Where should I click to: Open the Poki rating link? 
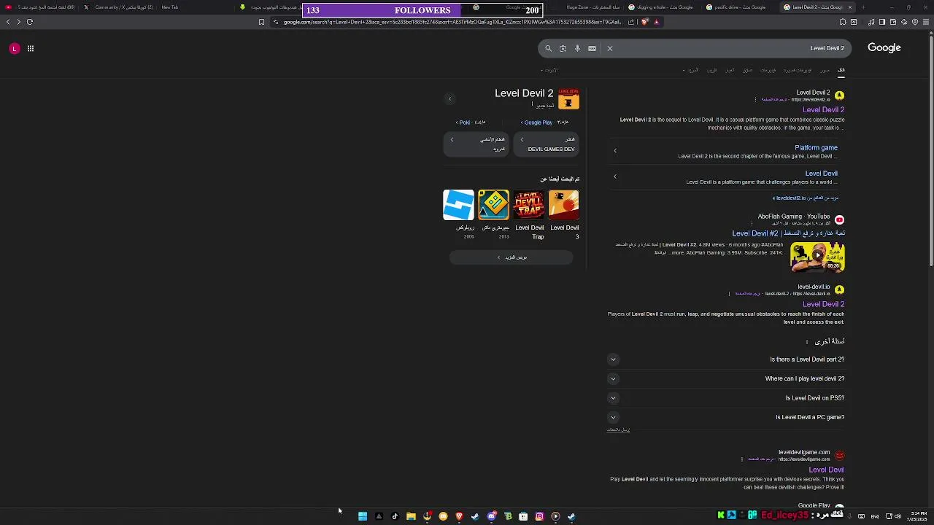point(471,122)
